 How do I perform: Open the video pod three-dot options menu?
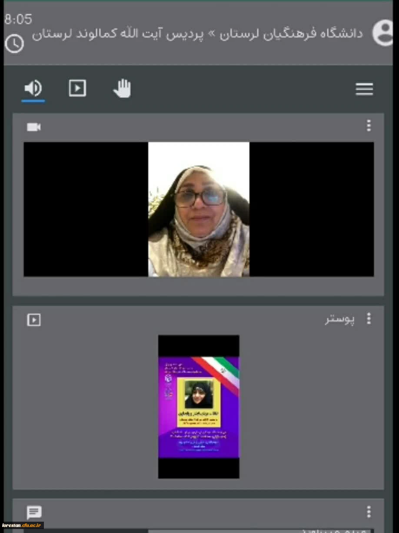tap(369, 126)
